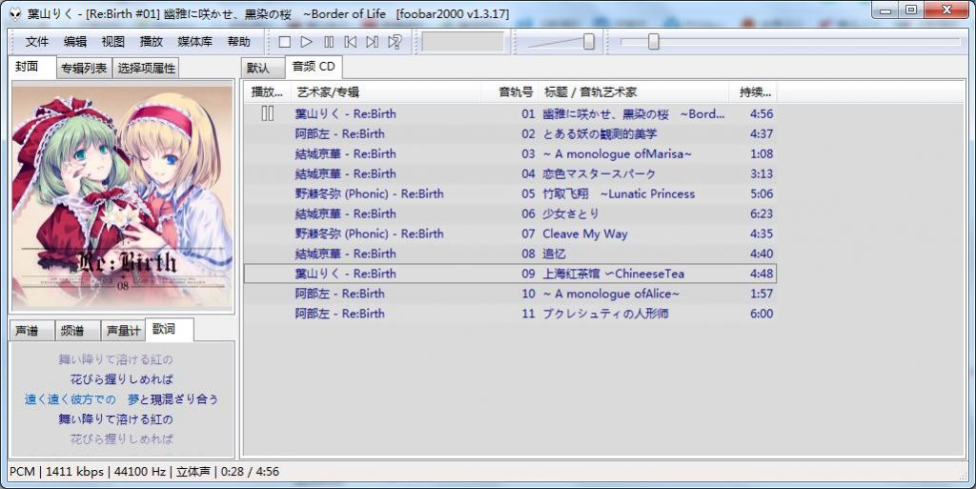Viewport: 976px width, 489px height.
Task: Click the empty toolbar display field
Action: point(462,42)
